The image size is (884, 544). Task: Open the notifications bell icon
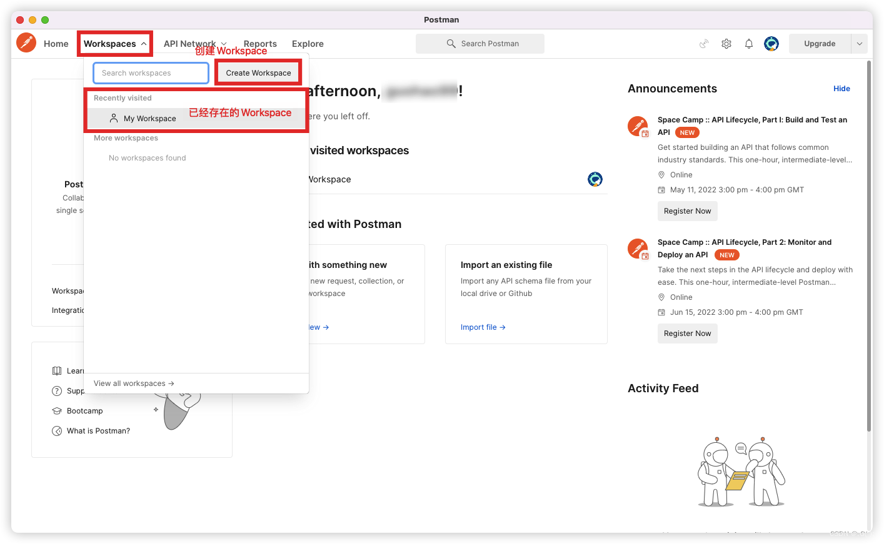tap(749, 44)
